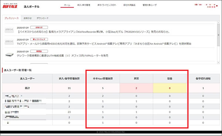
Task: Click the 23 cell in 納入/保守管理台数 column
Action: click(x=69, y=112)
